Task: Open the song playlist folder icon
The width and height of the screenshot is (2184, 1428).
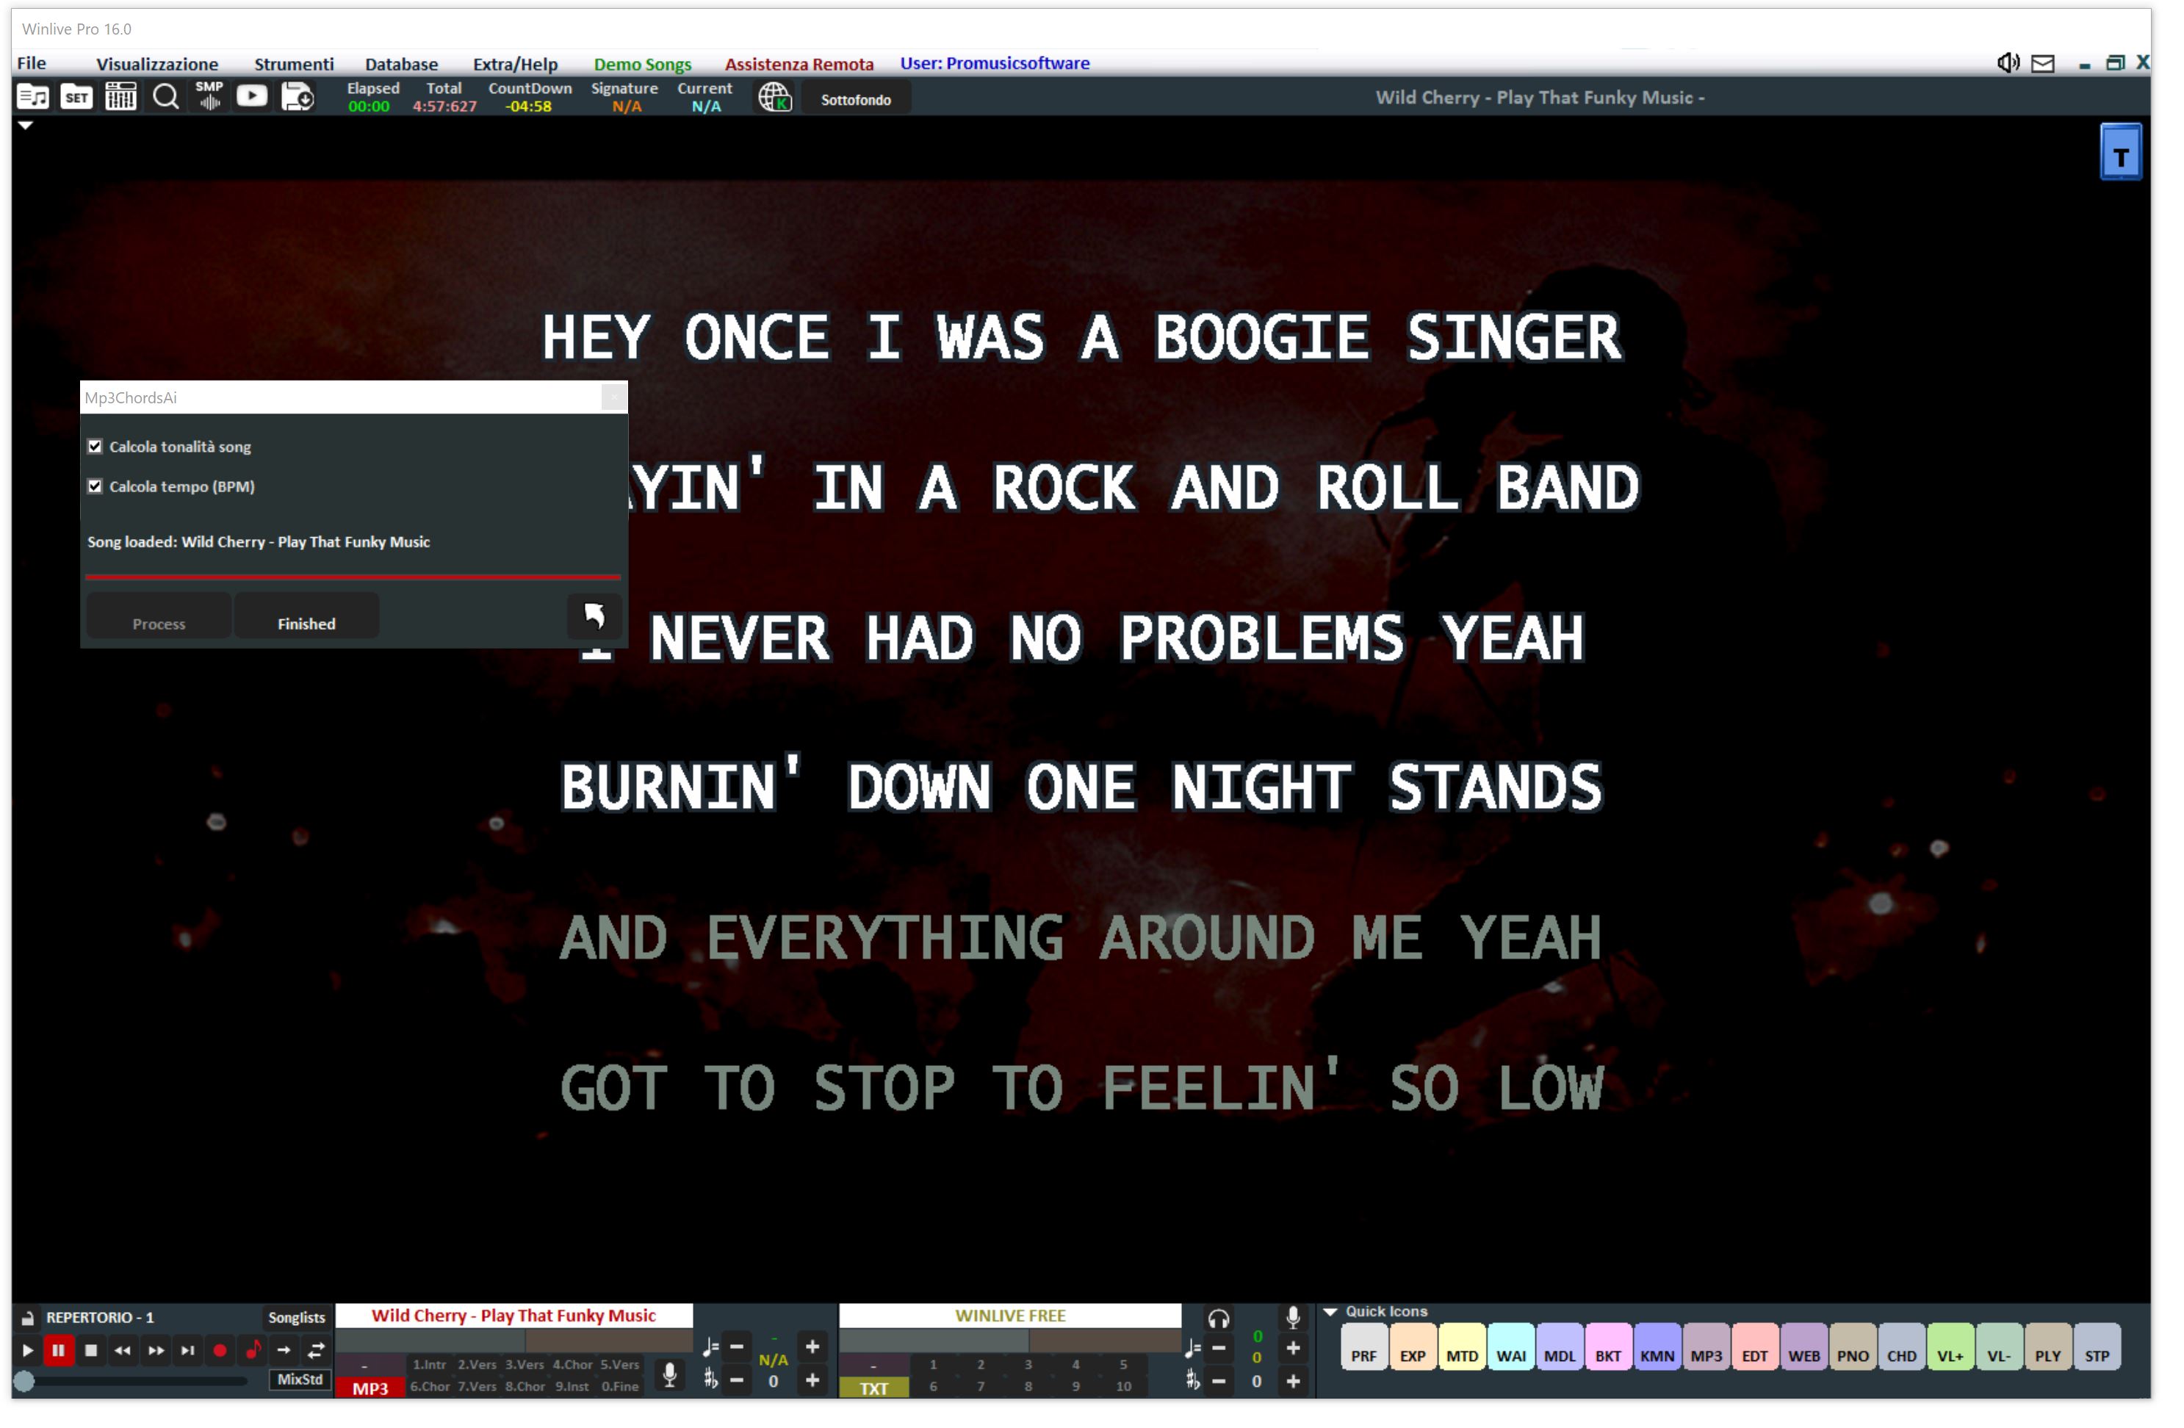Action: click(33, 97)
